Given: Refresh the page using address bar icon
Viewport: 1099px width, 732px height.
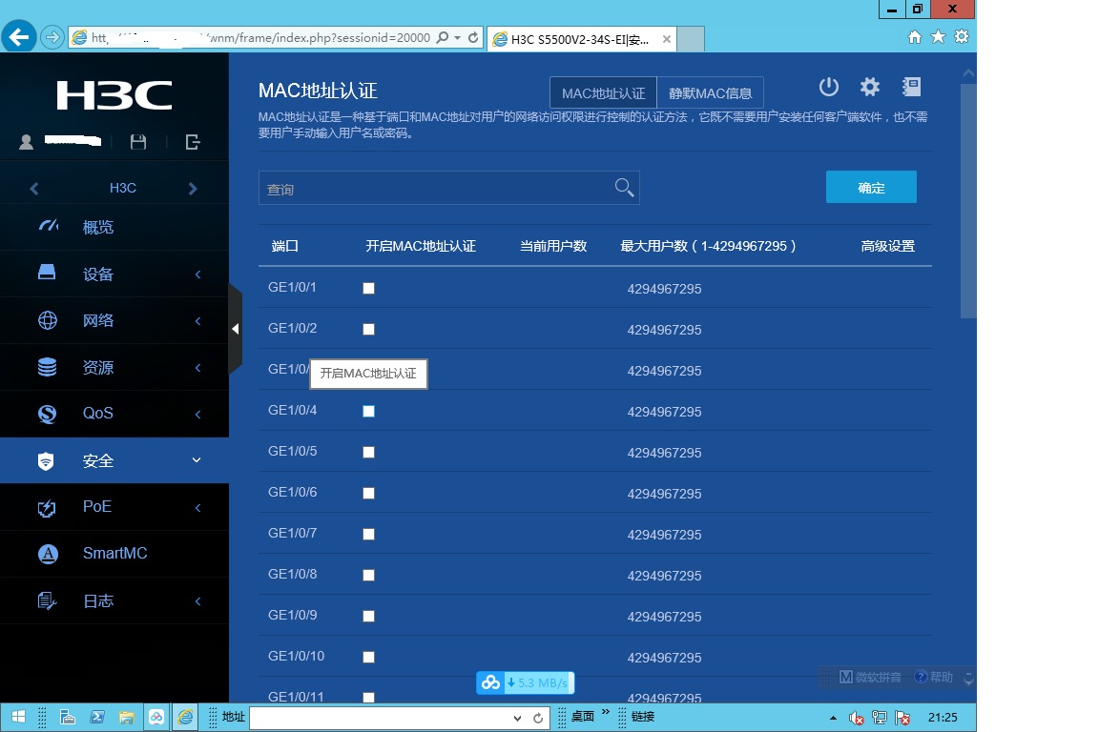Looking at the screenshot, I should (x=473, y=37).
